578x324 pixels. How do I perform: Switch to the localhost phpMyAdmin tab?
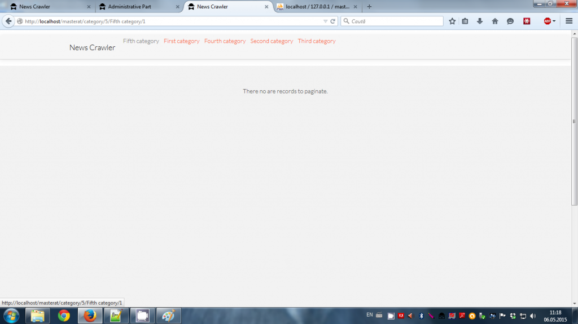pyautogui.click(x=317, y=7)
